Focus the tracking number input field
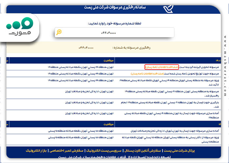 (x=114, y=33)
